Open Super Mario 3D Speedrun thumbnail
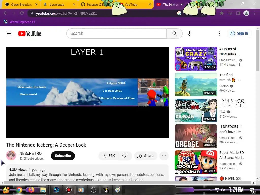The height and width of the screenshot is (195, 260). coord(196,162)
